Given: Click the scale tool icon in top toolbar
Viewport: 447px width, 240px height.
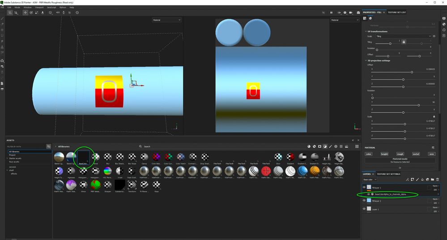Looking at the screenshot, I should click(x=37, y=12).
